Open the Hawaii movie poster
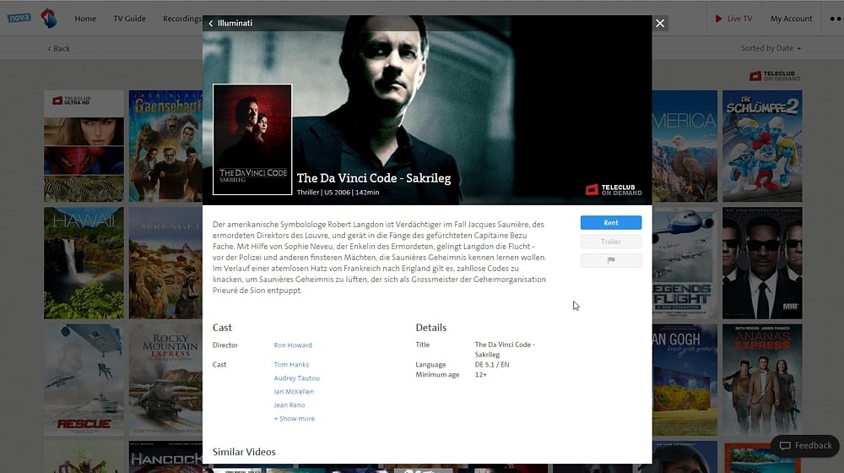Viewport: 844px width, 473px height. tap(84, 263)
